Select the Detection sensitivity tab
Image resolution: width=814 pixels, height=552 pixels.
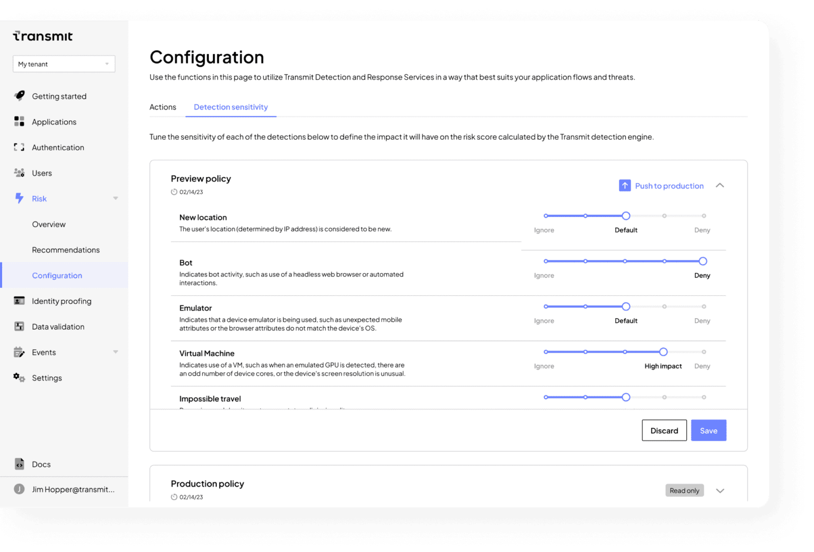pyautogui.click(x=231, y=107)
